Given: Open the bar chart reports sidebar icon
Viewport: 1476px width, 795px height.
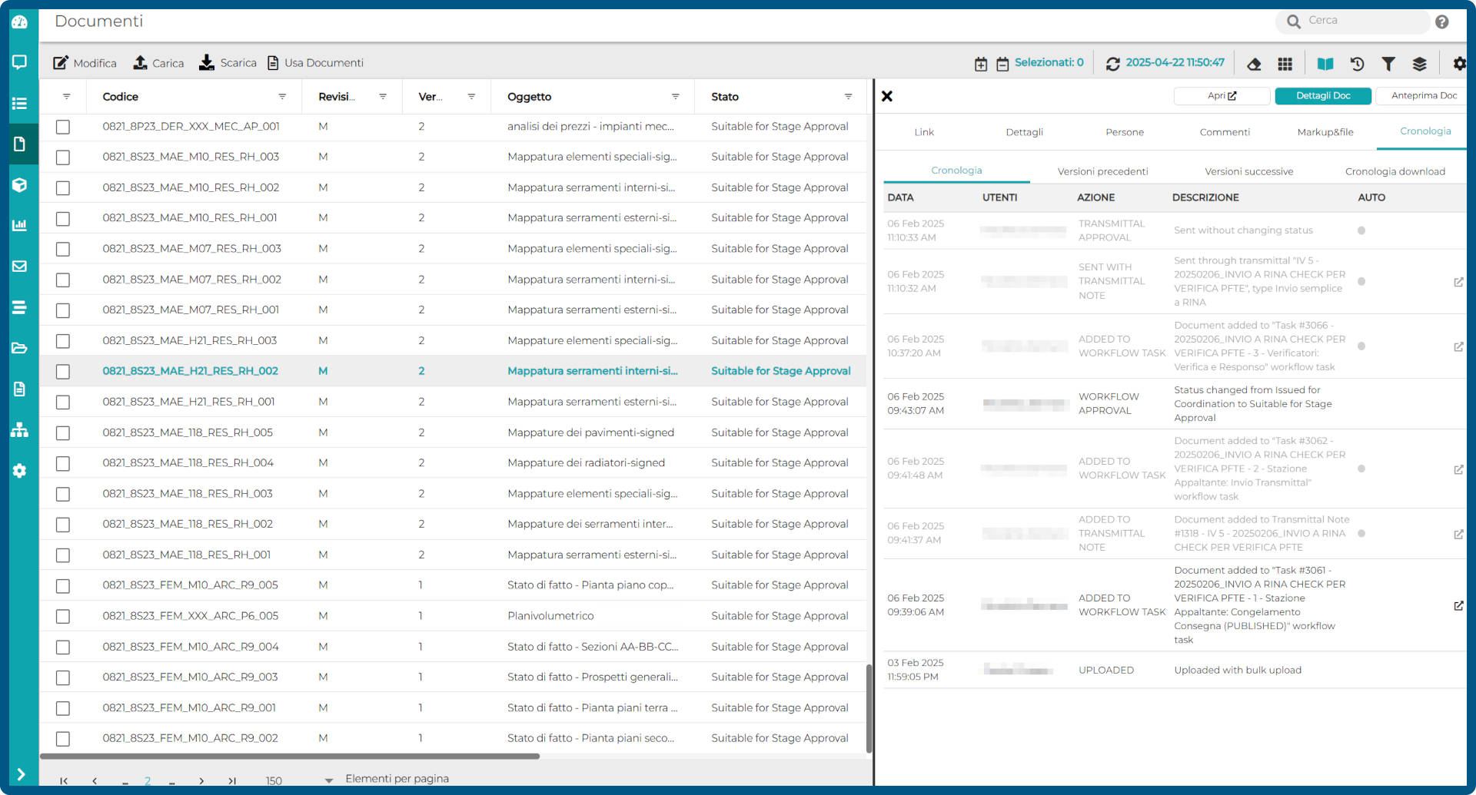Looking at the screenshot, I should pos(20,225).
